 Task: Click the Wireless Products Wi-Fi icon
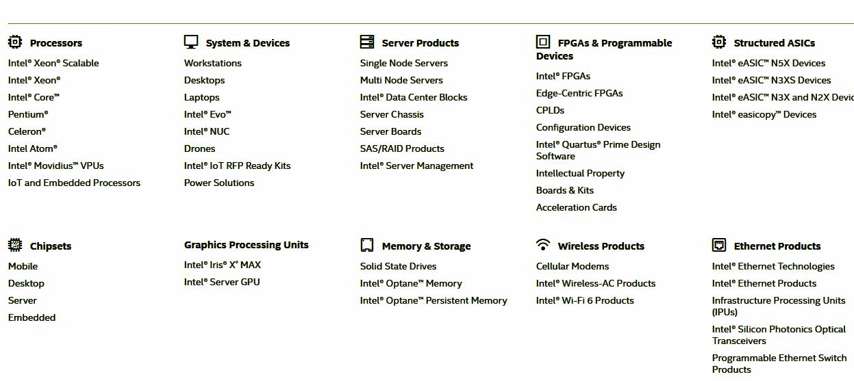[x=543, y=244]
